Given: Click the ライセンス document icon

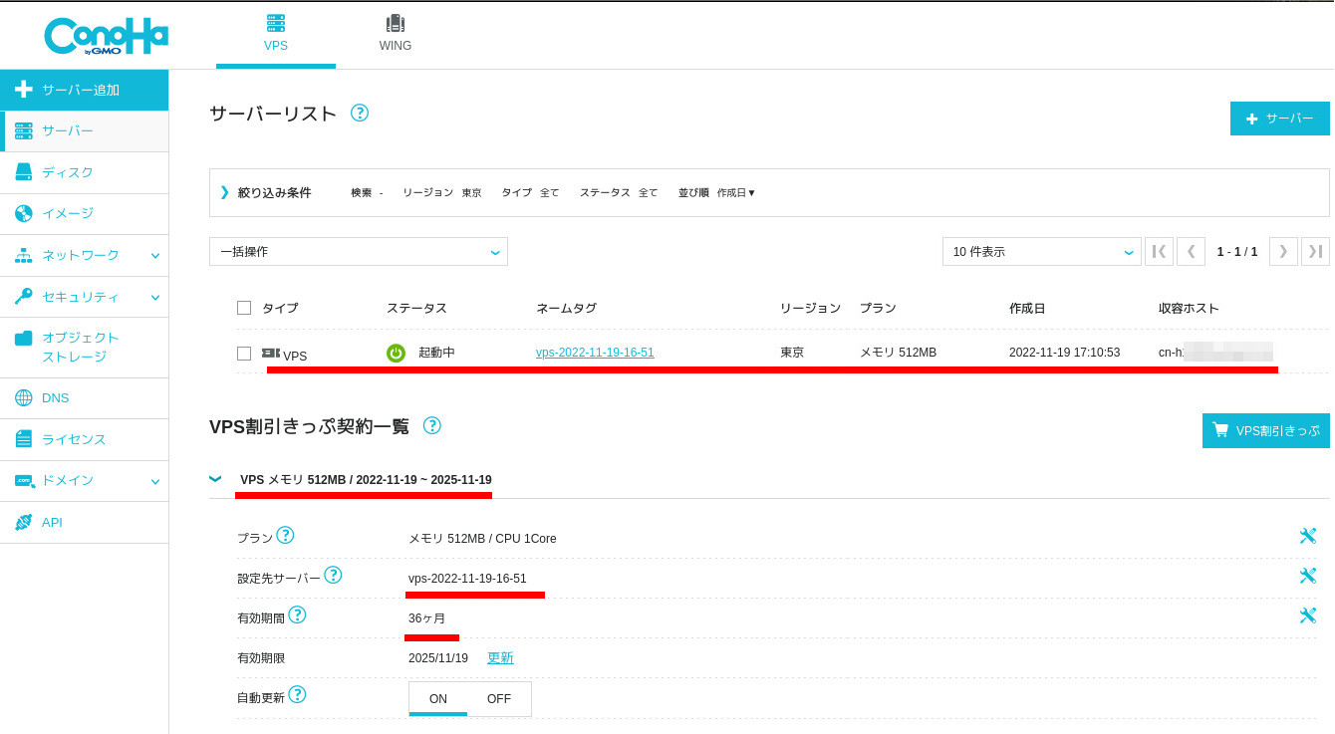Looking at the screenshot, I should click(24, 439).
